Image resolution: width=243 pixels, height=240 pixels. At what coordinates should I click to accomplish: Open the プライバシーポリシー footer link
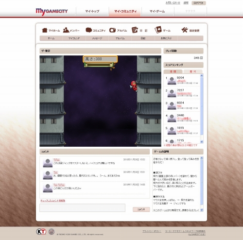152,231
